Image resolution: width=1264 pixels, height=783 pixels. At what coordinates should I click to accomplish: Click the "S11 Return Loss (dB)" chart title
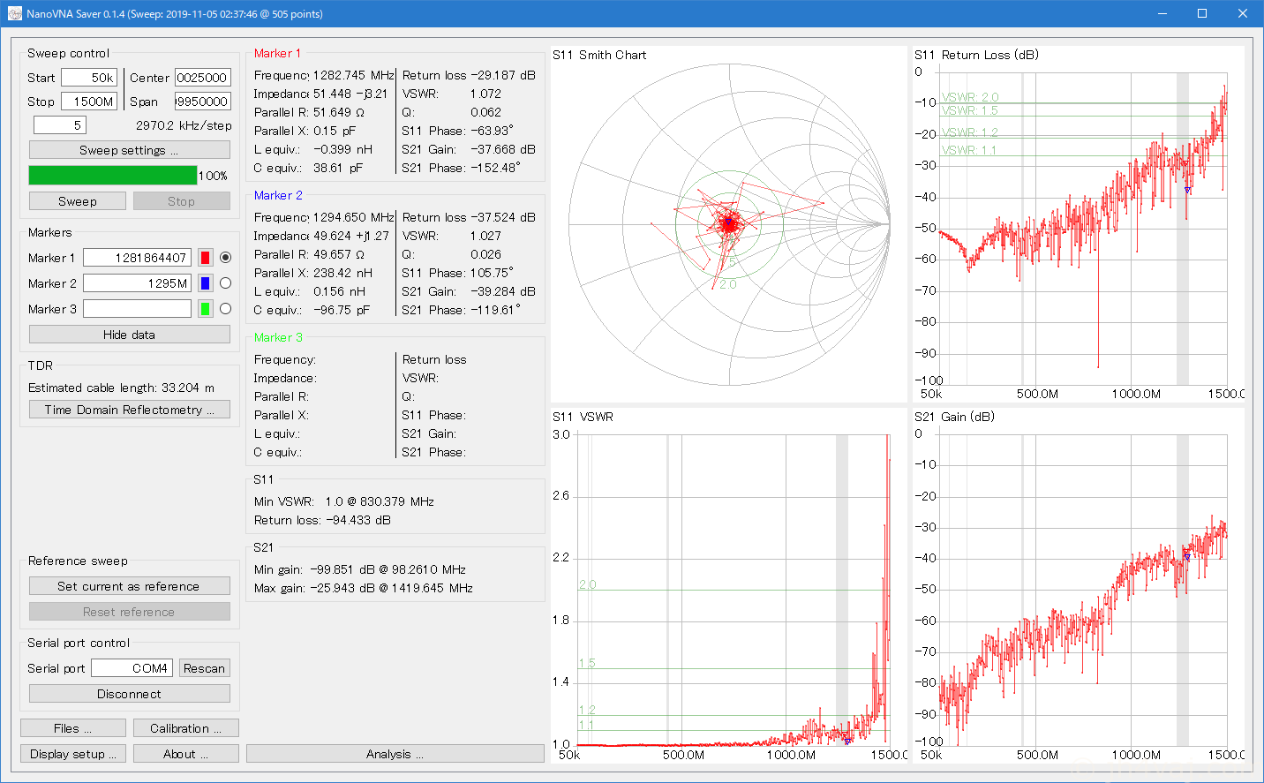(x=976, y=55)
